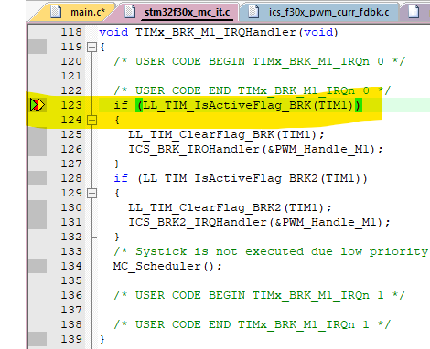Screen dimensions: 430x349
Task: Click LL_TIM_IsActiveFlag_BRK2 on line 128
Action: click(x=231, y=178)
